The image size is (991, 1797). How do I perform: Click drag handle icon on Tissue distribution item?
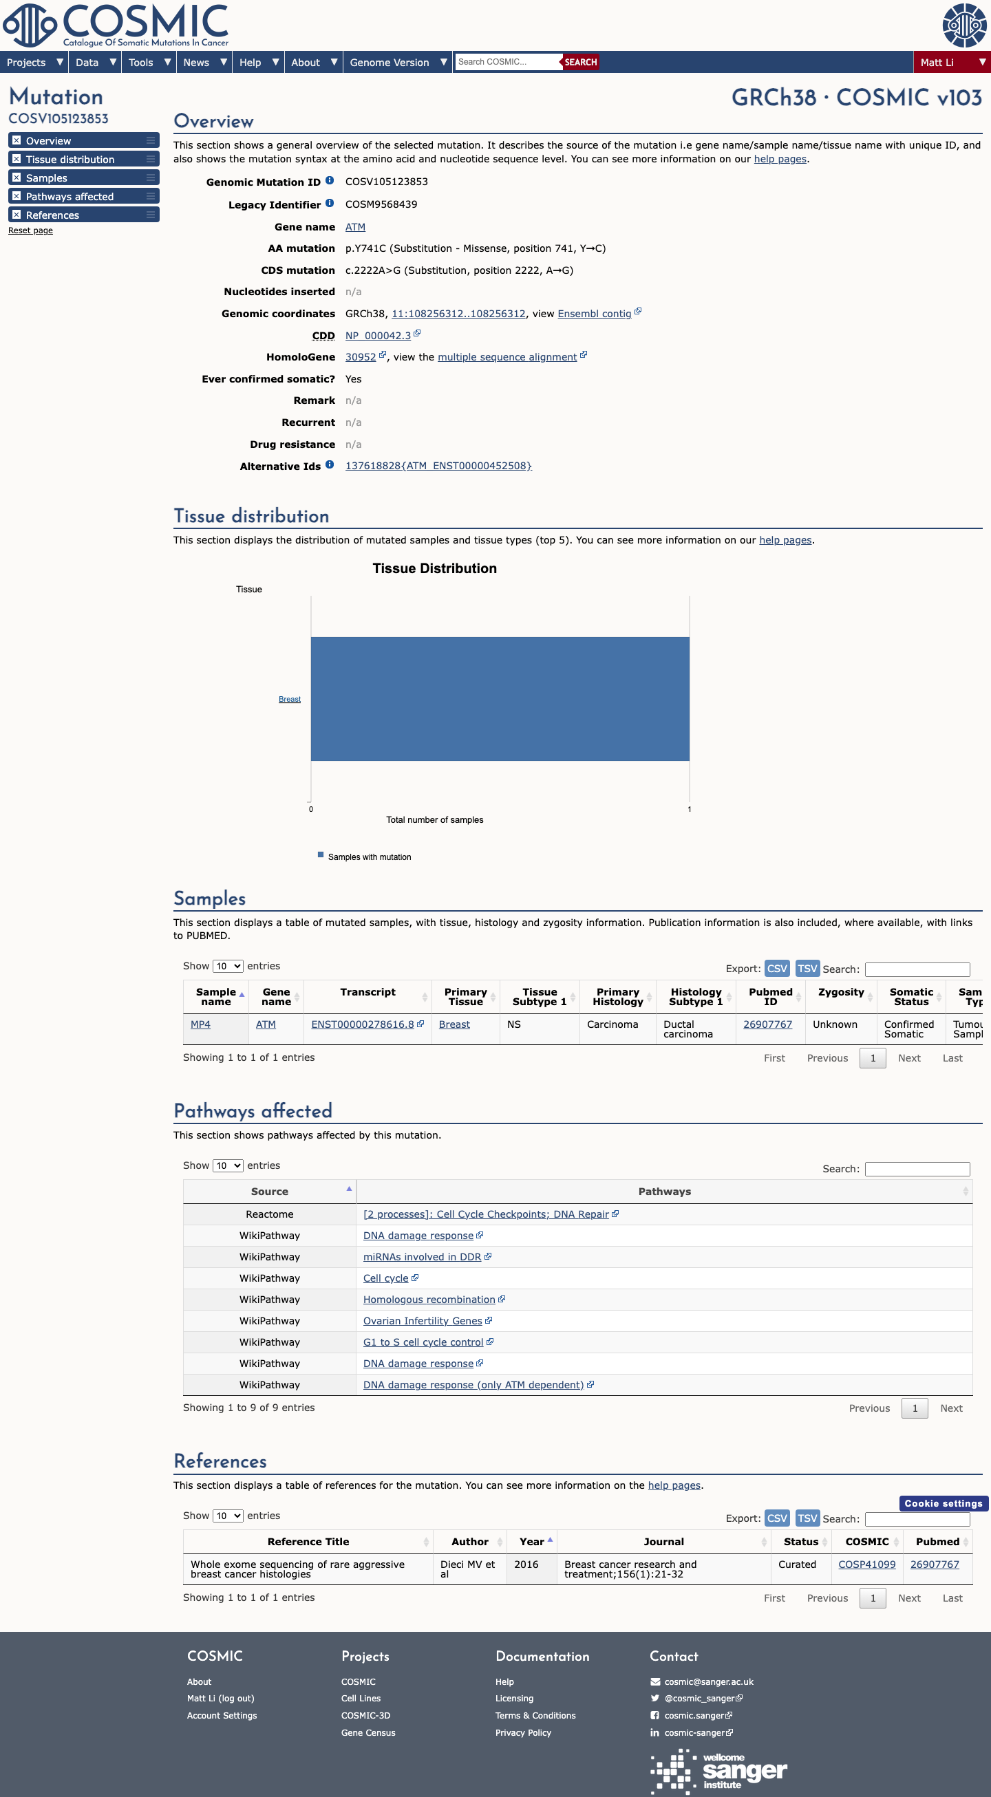(151, 160)
